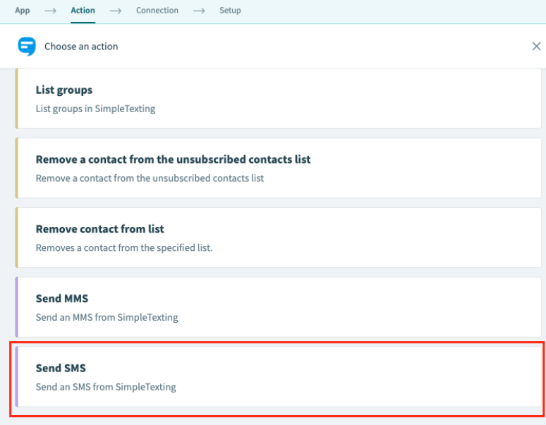Go to the App step

(23, 11)
